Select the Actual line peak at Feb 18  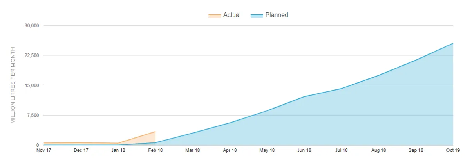click(155, 132)
